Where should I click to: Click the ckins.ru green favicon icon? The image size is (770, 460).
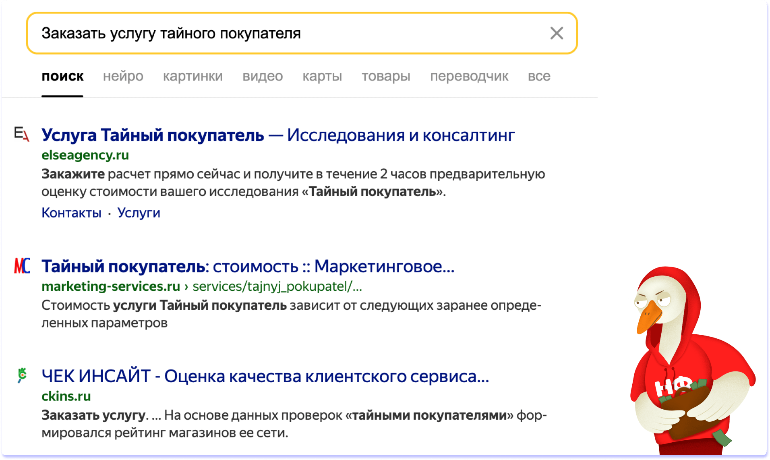(22, 375)
